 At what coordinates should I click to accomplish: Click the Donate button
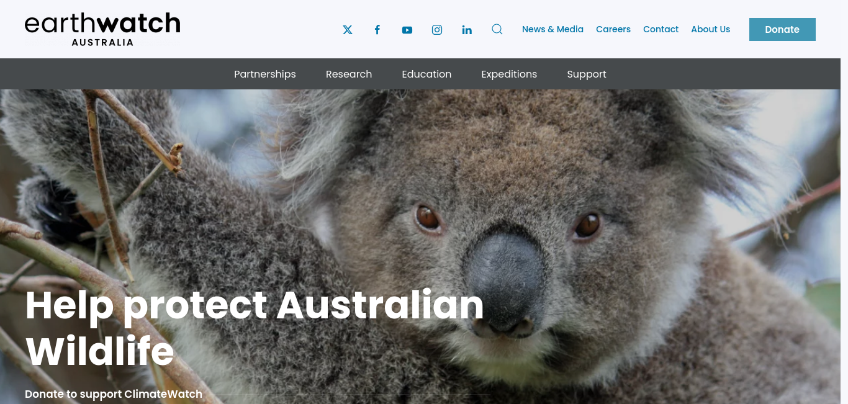click(782, 29)
